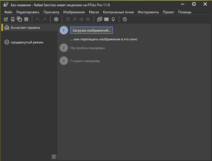Click the step 1 circle
The height and width of the screenshot is (161, 212).
tap(64, 31)
